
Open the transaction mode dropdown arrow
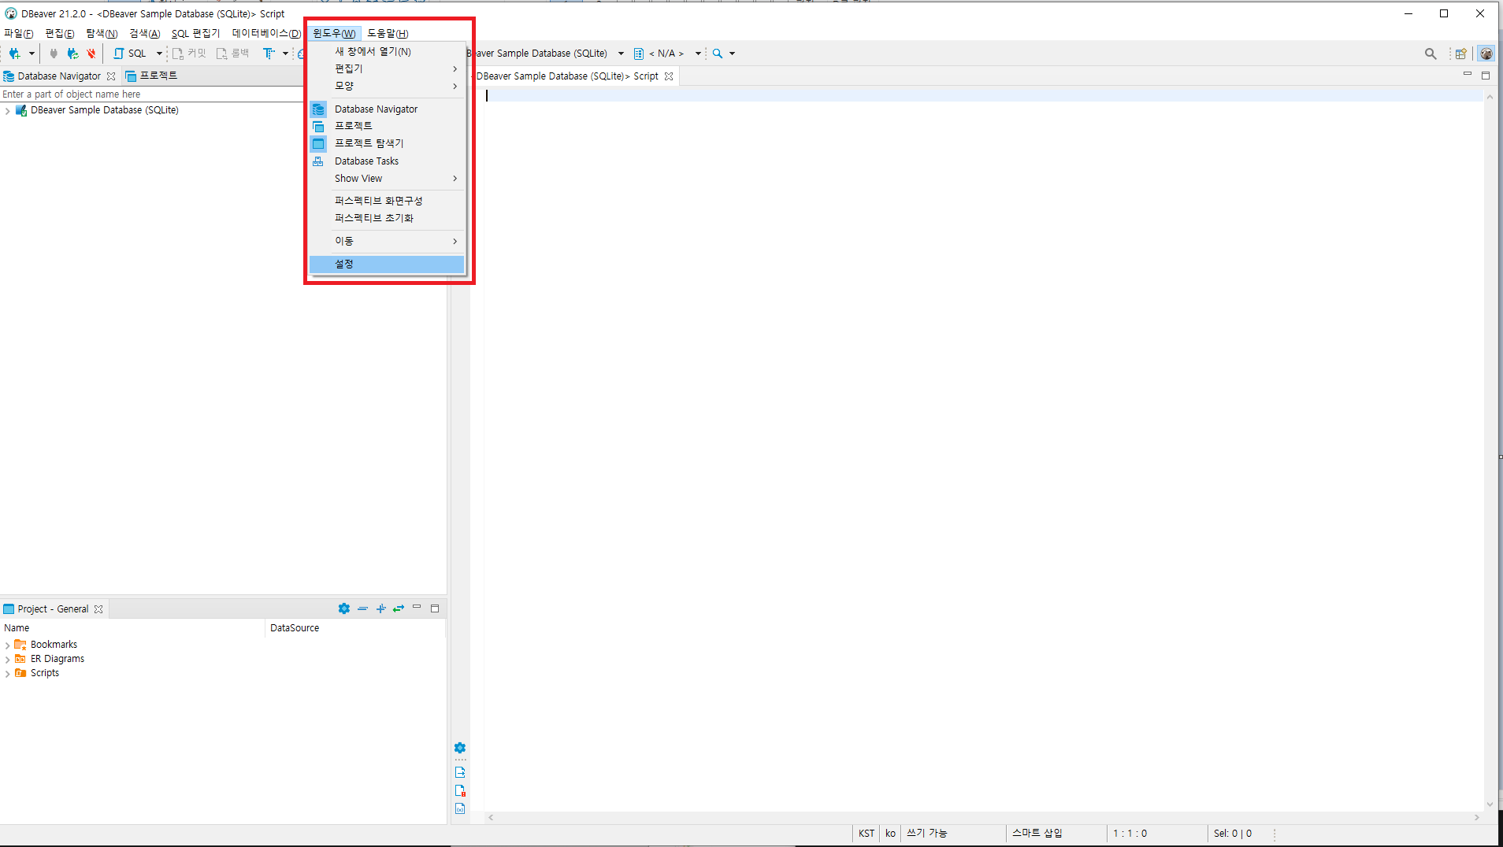click(285, 54)
